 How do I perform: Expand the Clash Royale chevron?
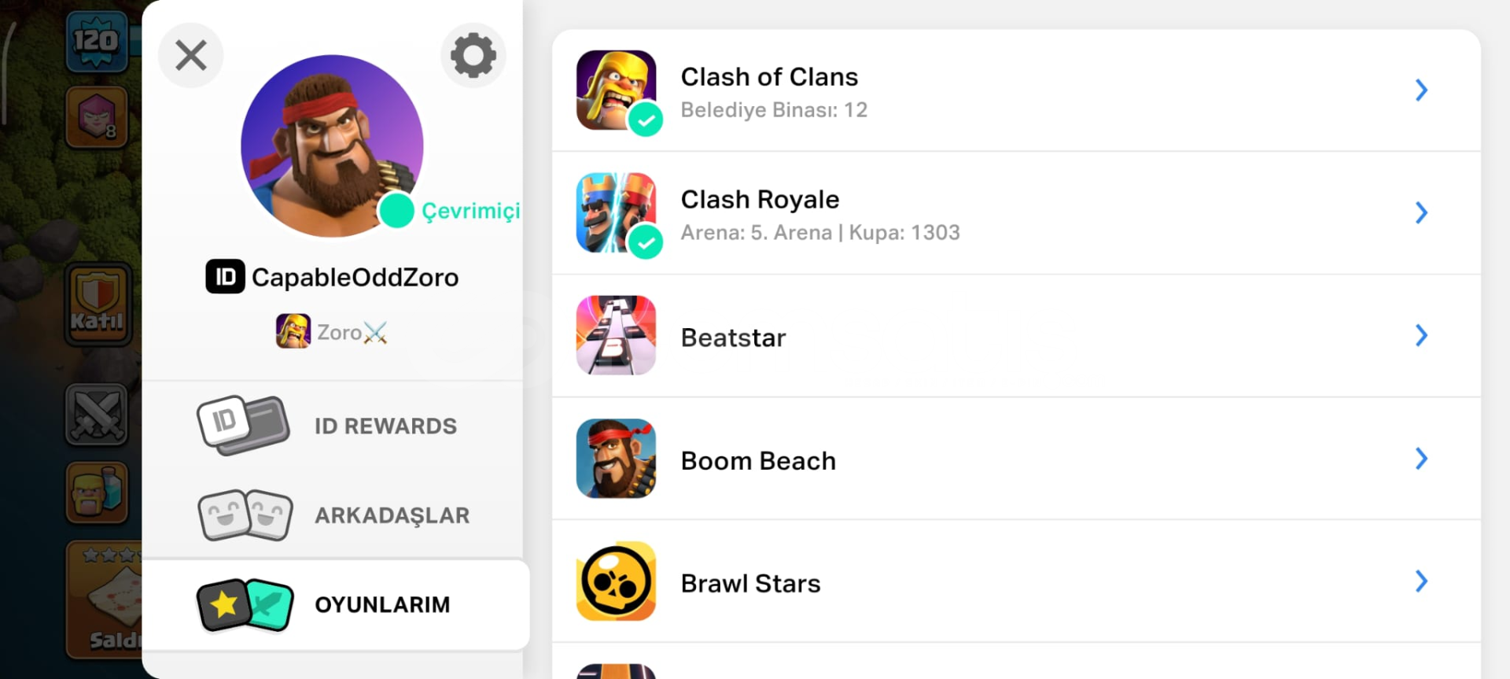point(1421,212)
